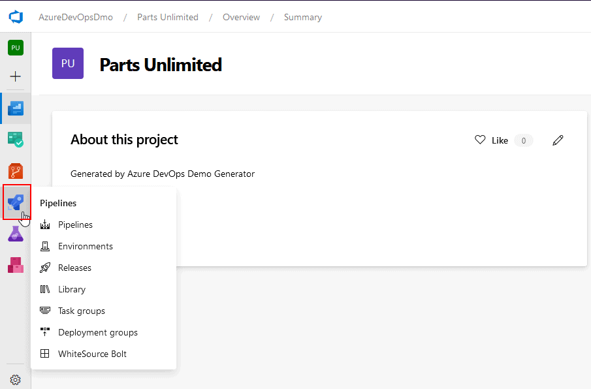This screenshot has height=389, width=591.
Task: Open Test Plans flask icon
Action: click(x=15, y=233)
